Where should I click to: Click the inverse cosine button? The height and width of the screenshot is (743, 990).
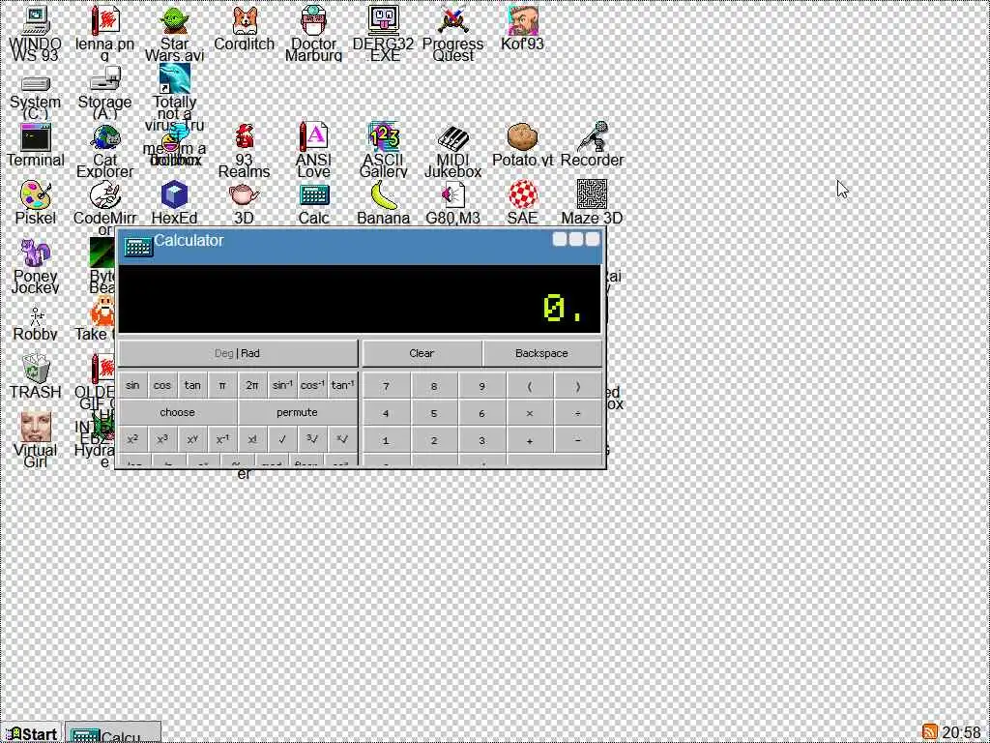pos(312,385)
